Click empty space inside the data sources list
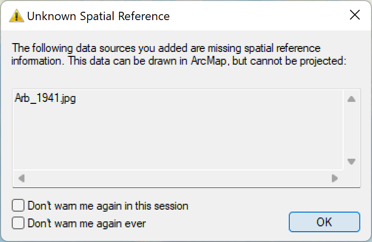Viewport: 372px width, 242px height. (176, 137)
